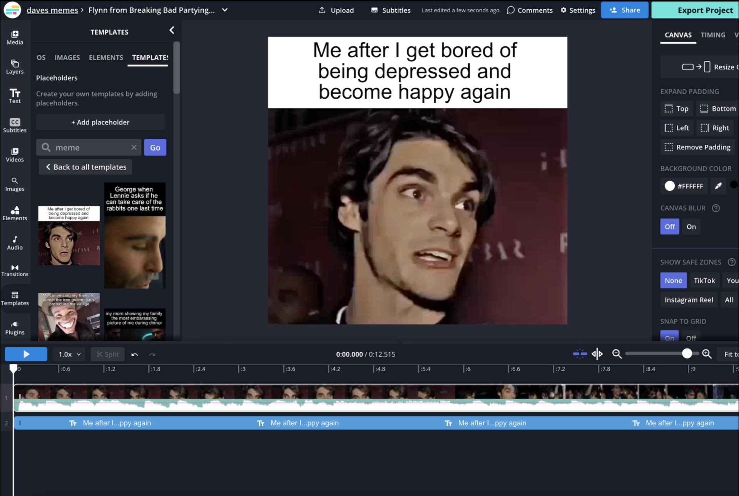The image size is (739, 496).
Task: Open the Elements sidebar panel
Action: coord(15,213)
